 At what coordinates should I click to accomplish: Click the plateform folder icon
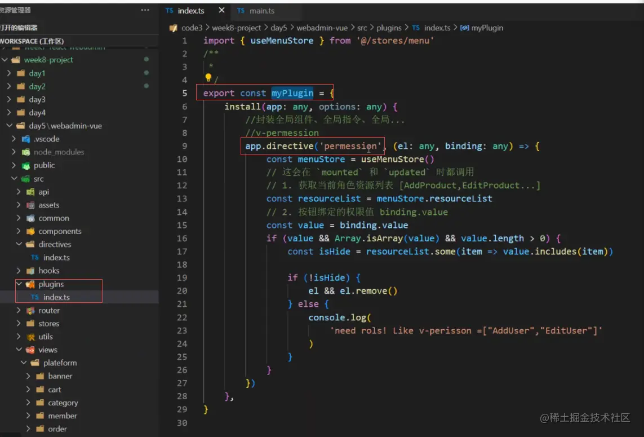point(35,363)
